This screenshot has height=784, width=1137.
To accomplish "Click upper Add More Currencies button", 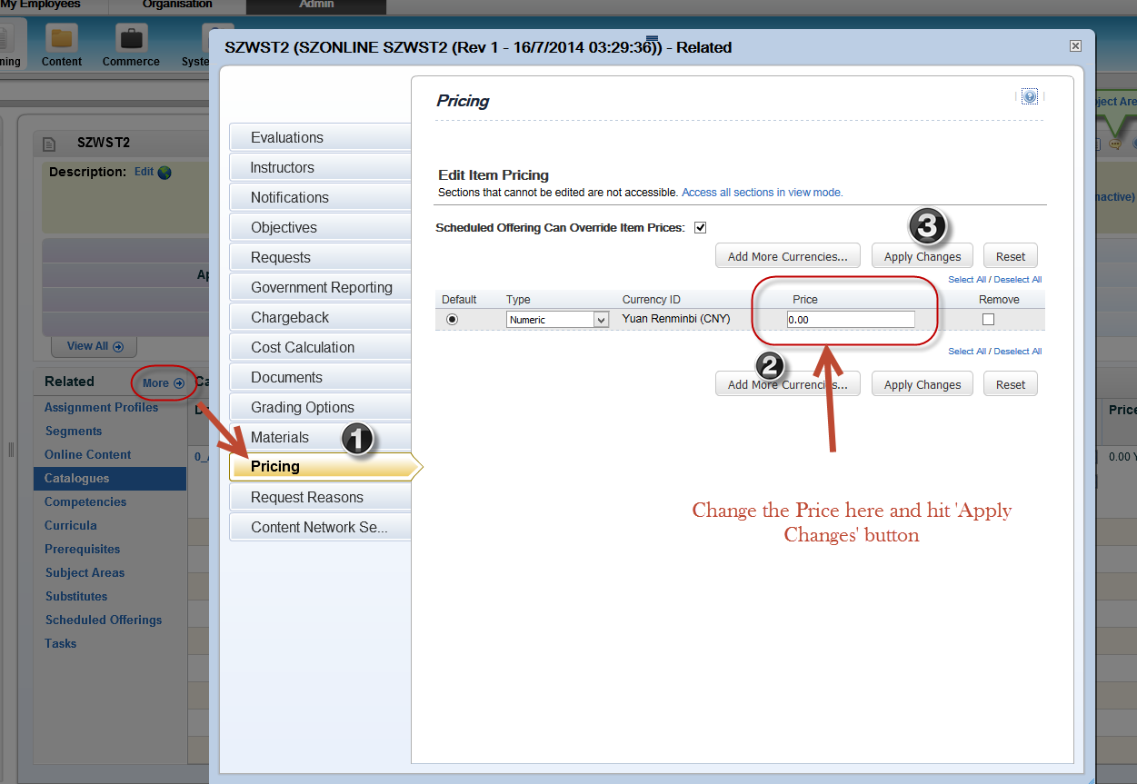I will [x=788, y=256].
